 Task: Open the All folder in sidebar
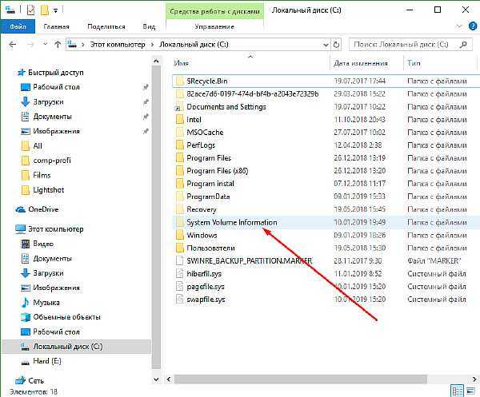pyautogui.click(x=38, y=146)
